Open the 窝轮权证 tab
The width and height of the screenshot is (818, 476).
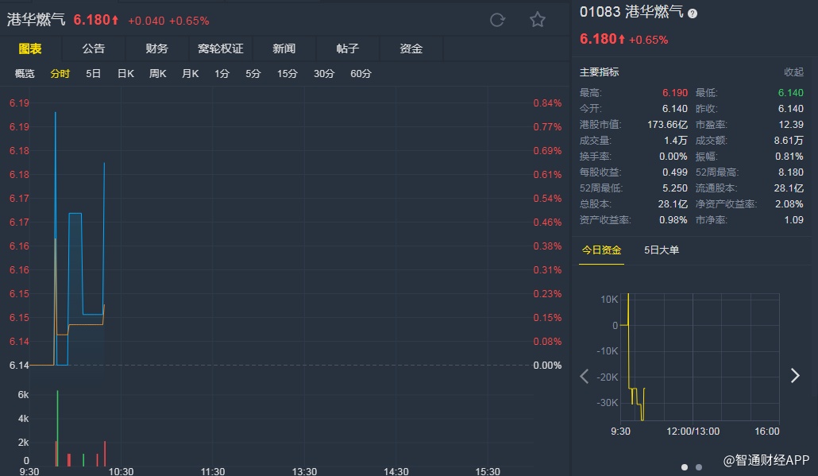point(221,48)
